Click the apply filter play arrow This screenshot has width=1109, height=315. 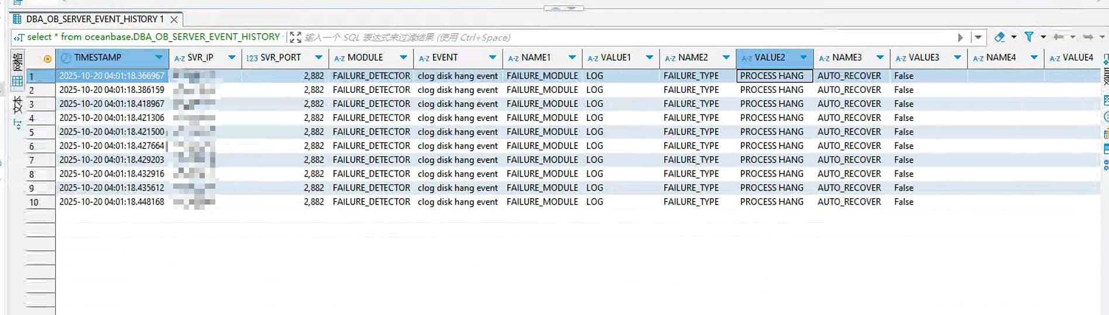point(960,37)
